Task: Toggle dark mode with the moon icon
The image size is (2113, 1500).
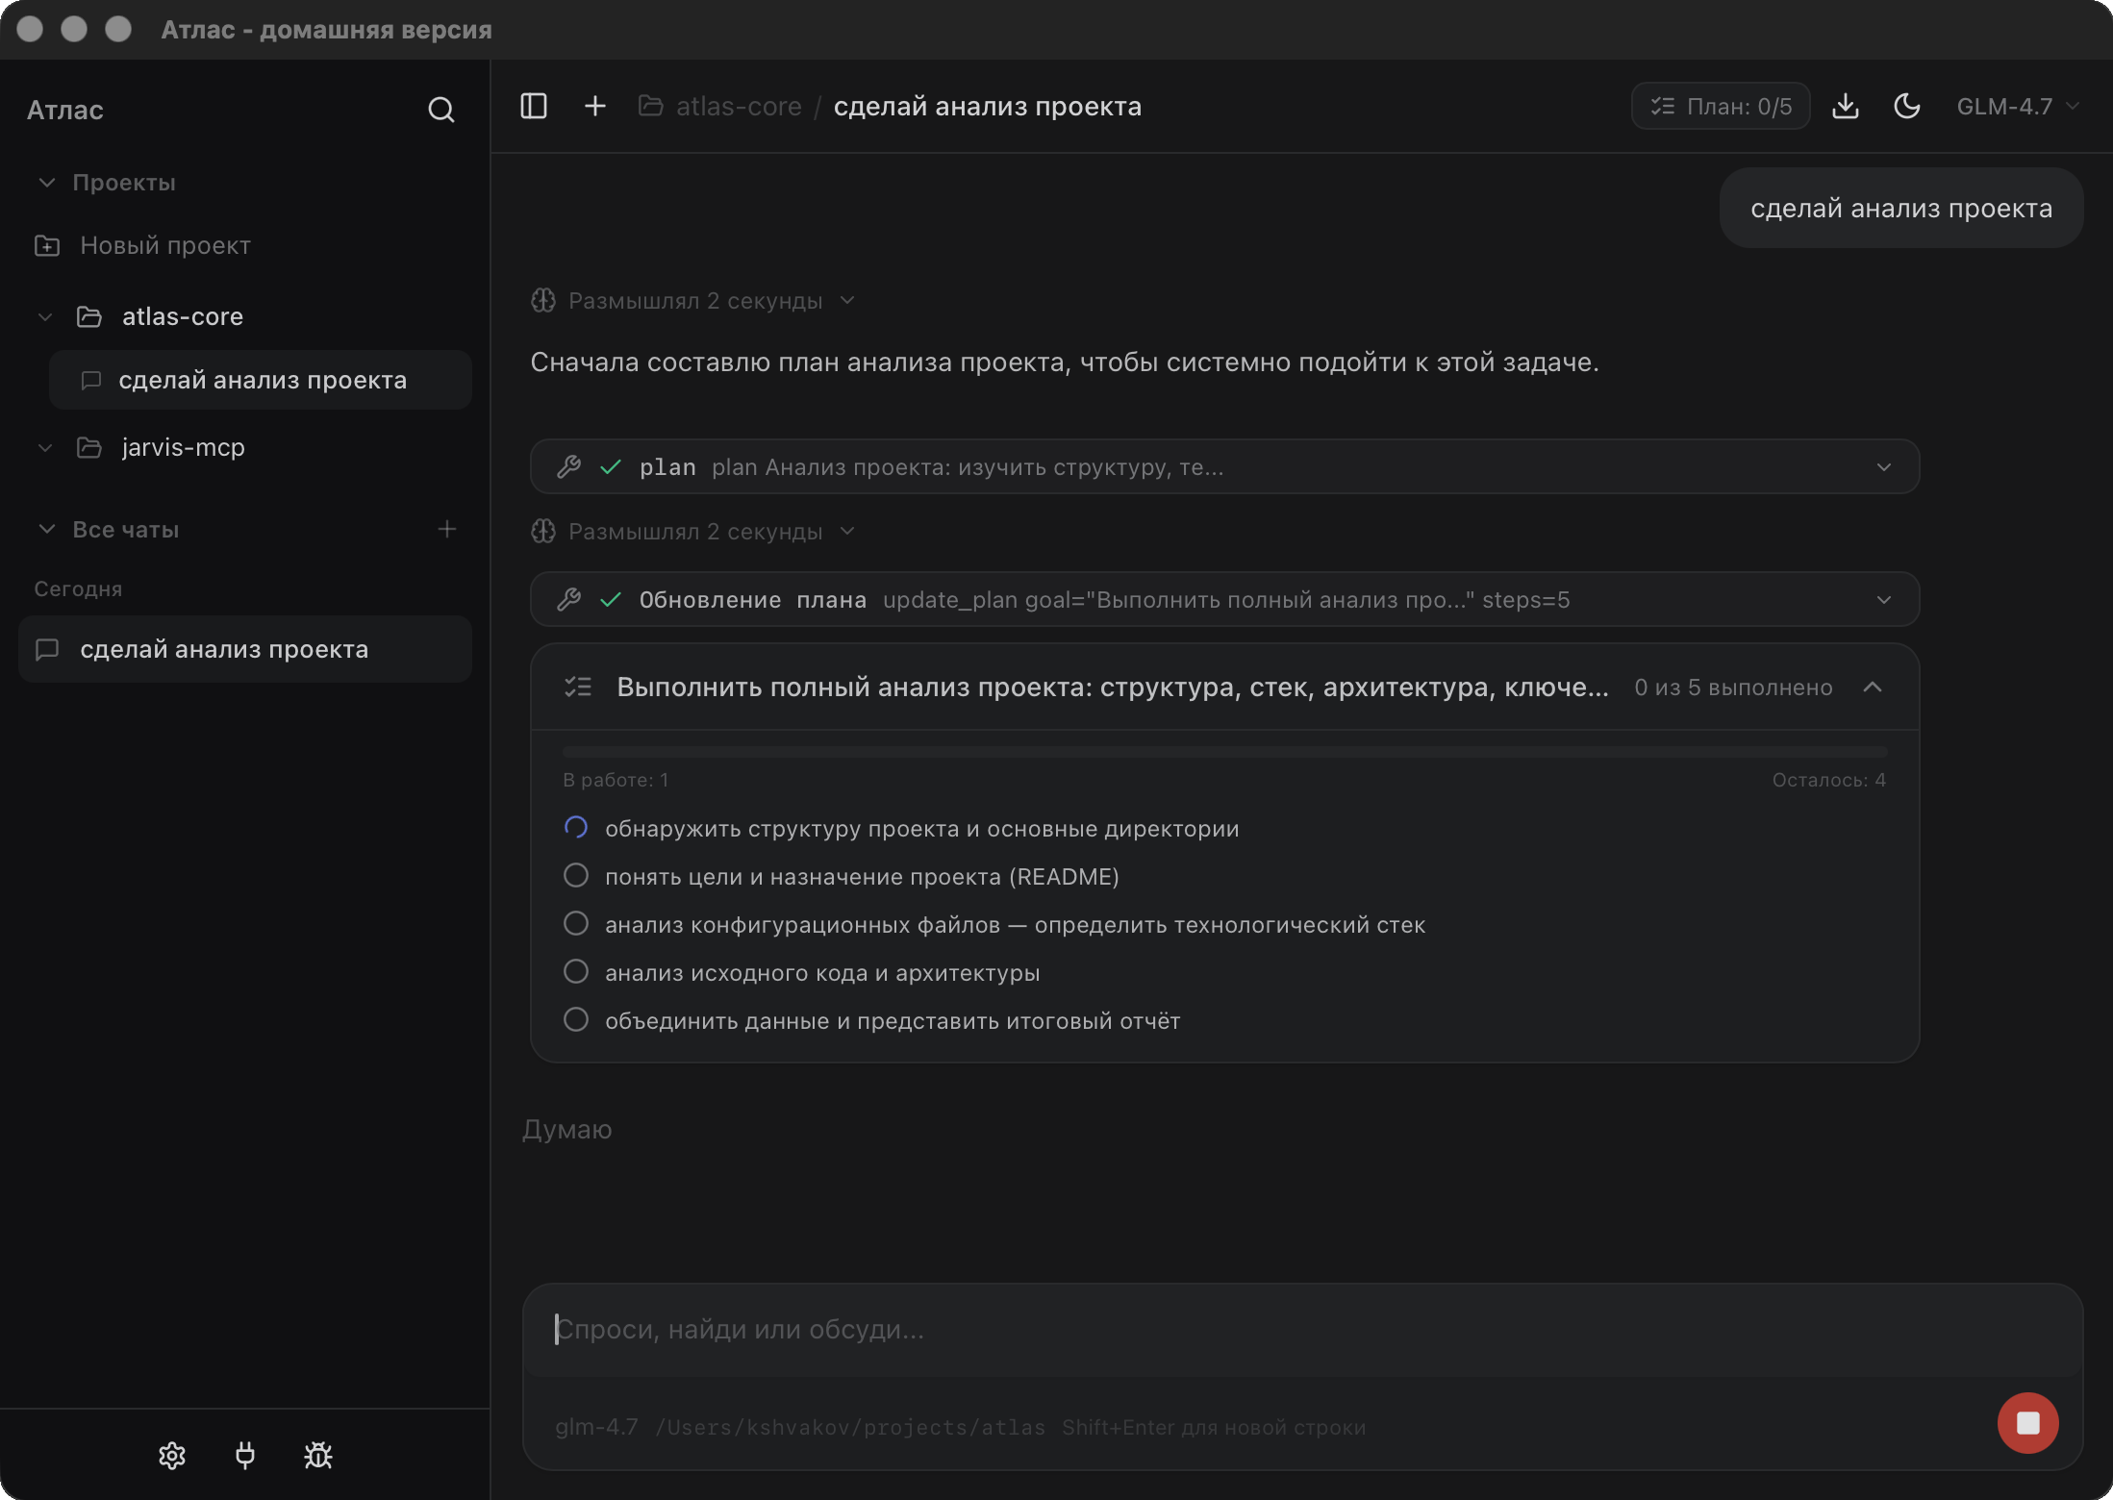Action: point(1907,106)
